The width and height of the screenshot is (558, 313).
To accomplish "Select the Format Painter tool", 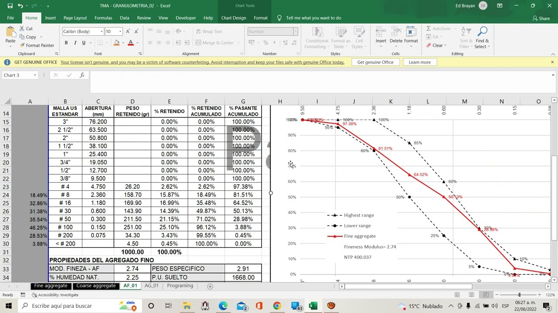I will (37, 45).
